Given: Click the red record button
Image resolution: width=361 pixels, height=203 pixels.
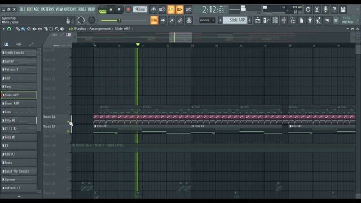Looking at the screenshot, I should coord(128,10).
